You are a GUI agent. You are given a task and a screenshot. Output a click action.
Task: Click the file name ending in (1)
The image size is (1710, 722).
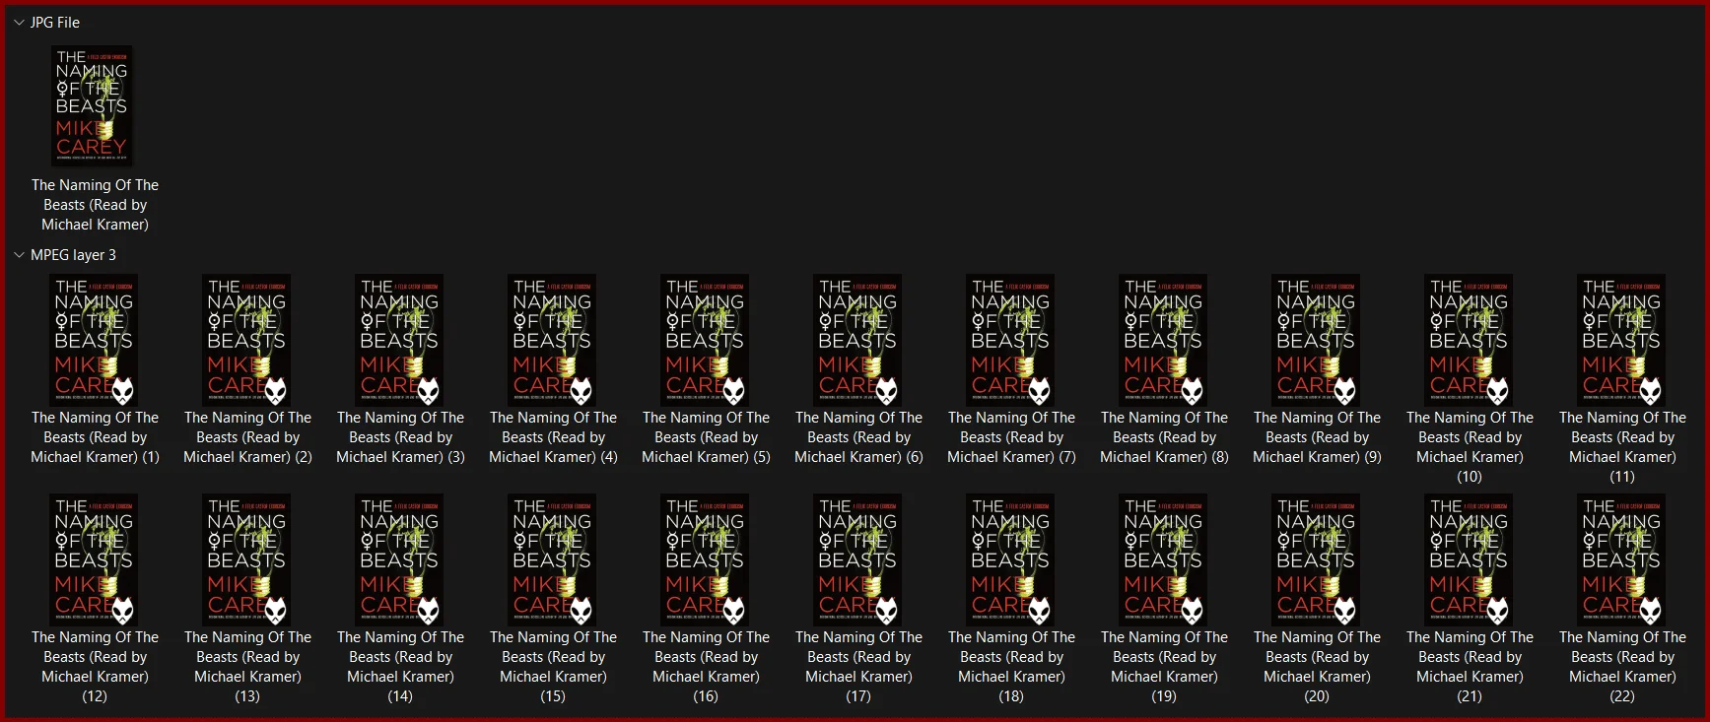(x=95, y=437)
